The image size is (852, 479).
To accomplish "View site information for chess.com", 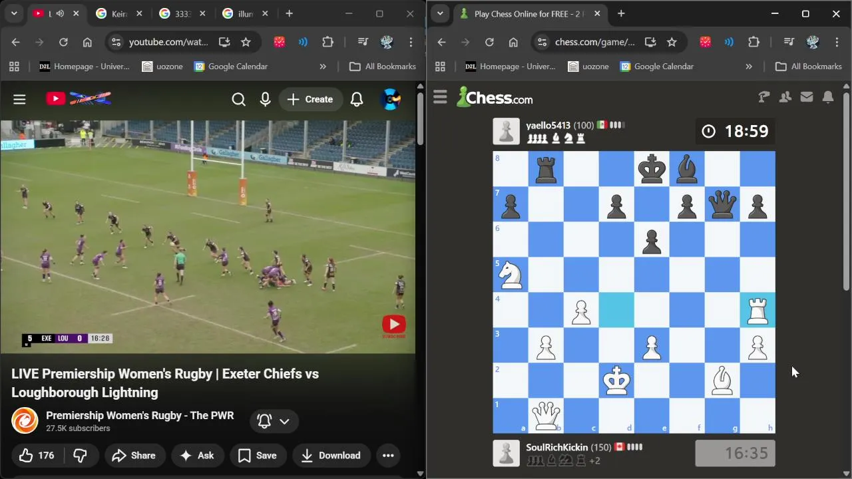I will click(542, 42).
